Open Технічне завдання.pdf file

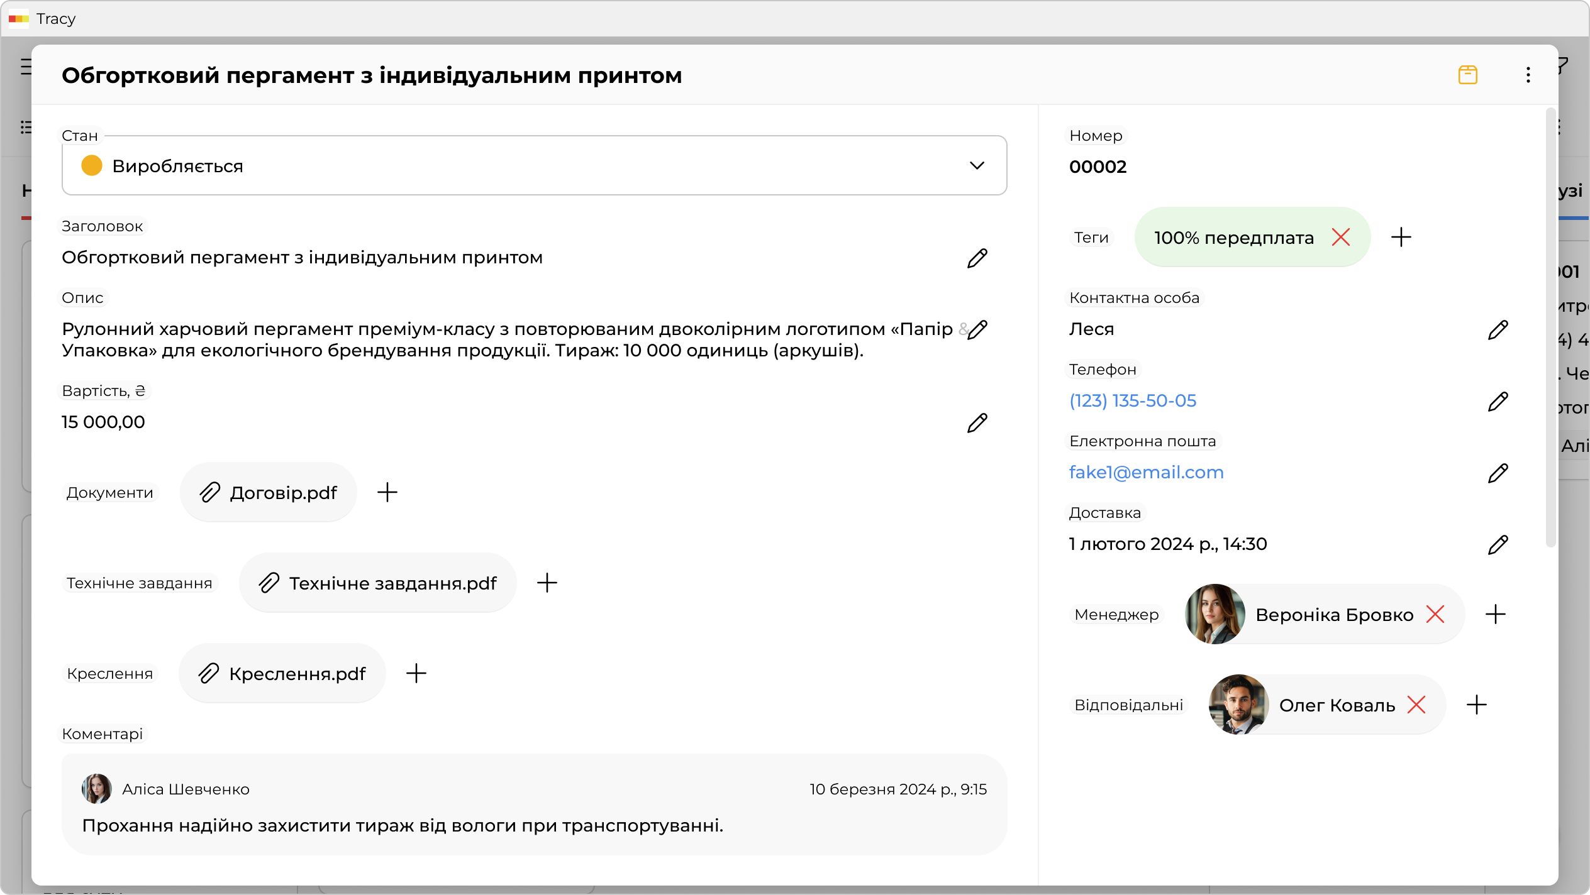tap(379, 583)
